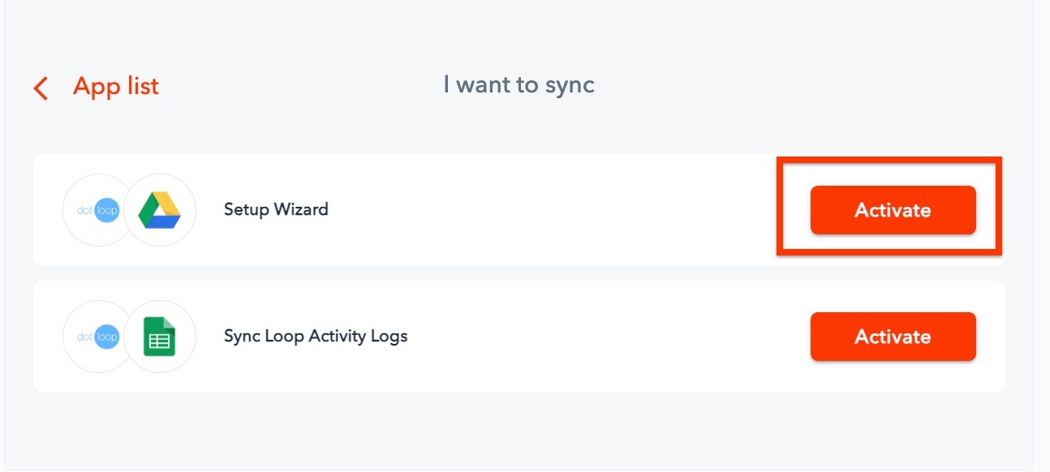This screenshot has height=472, width=1050.
Task: Click the paired dotloop and Drive icon group
Action: pyautogui.click(x=130, y=209)
